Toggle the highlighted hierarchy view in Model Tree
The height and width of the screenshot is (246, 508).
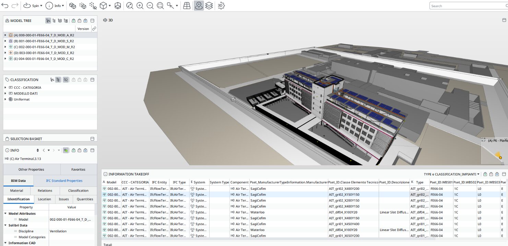pos(48,21)
